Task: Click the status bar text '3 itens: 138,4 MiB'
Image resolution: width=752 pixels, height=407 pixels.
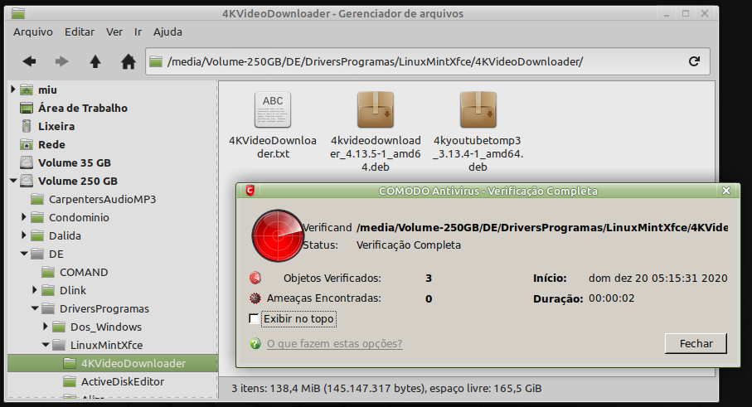Action: 276,388
